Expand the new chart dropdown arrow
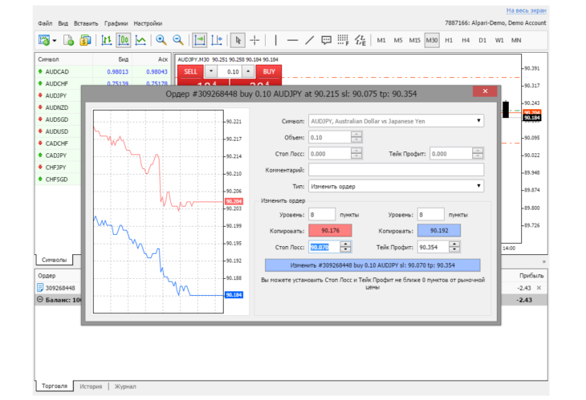The height and width of the screenshot is (400, 586). [x=55, y=40]
